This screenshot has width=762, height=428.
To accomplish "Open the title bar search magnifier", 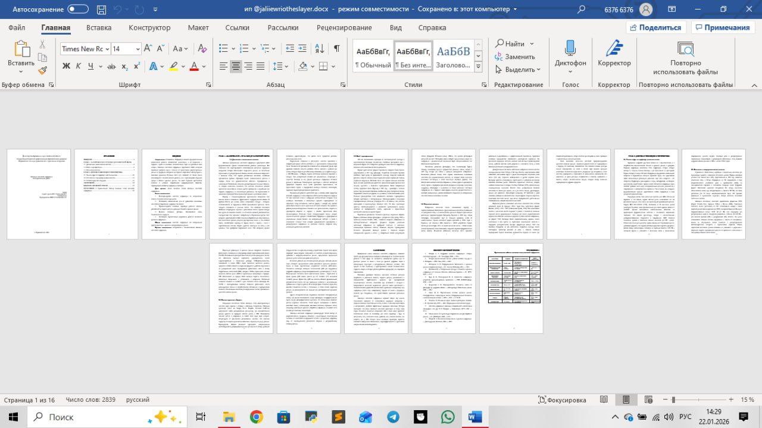I will pos(581,9).
